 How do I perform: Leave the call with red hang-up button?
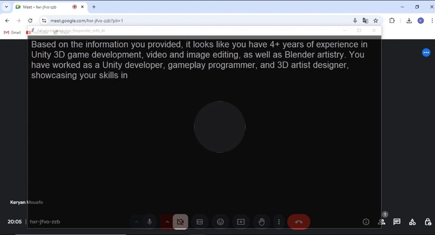pyautogui.click(x=299, y=221)
